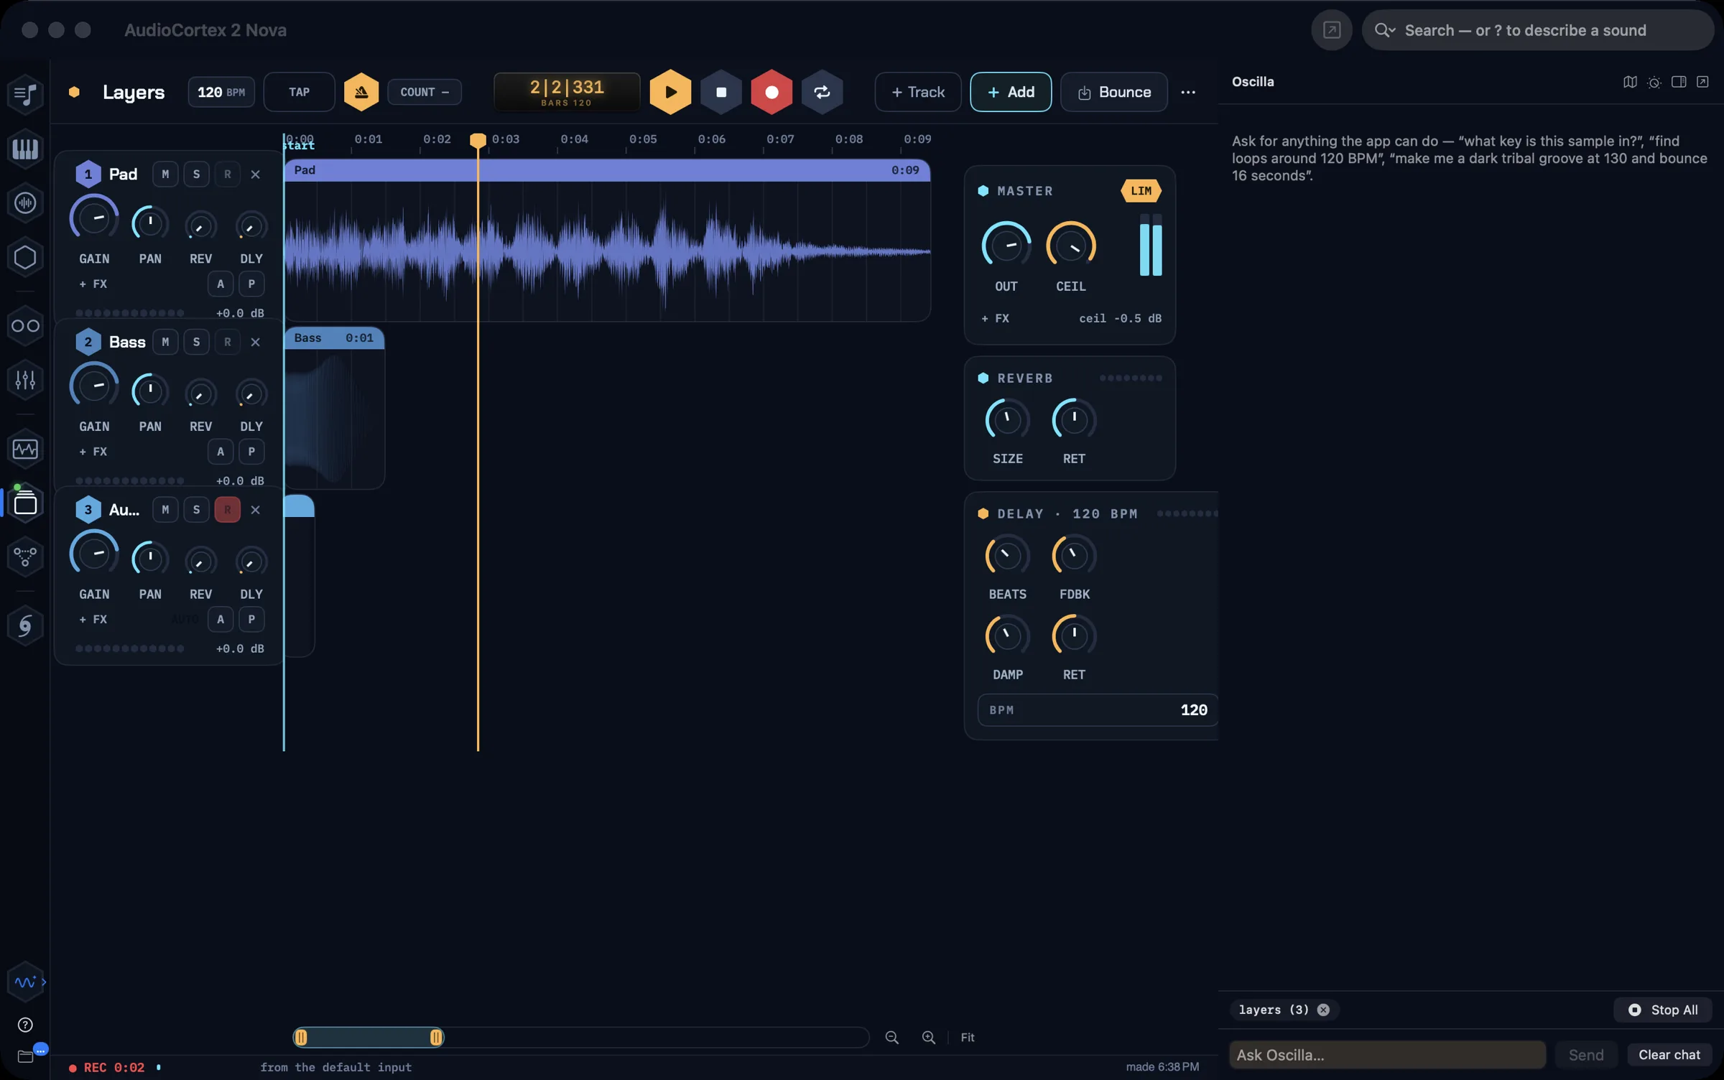Open the hexagon shape sidebar icon

tap(25, 257)
